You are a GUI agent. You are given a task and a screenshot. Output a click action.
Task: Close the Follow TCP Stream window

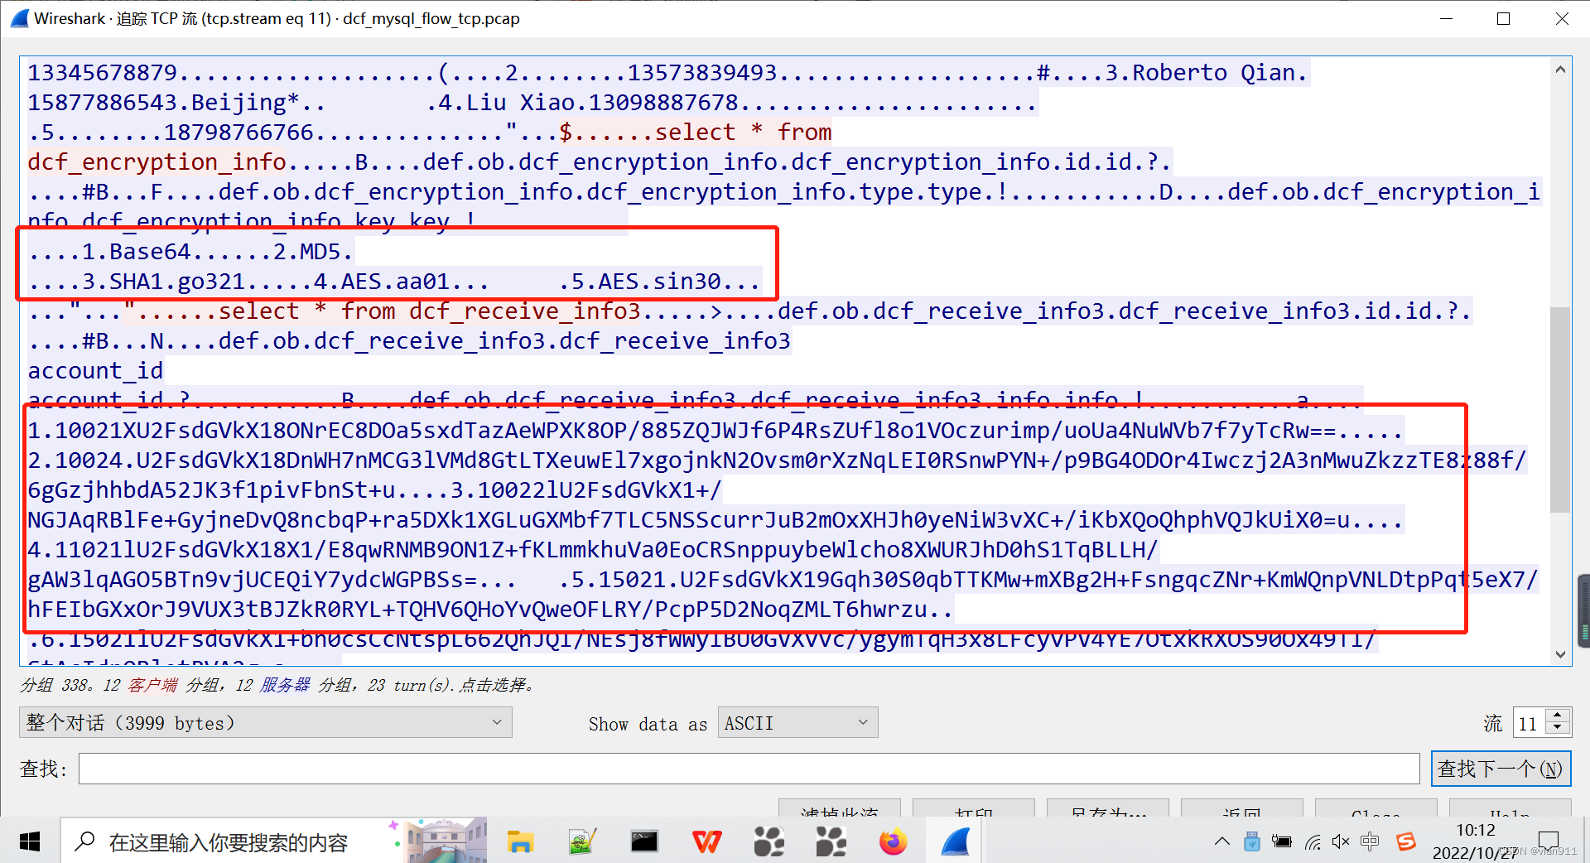click(x=1562, y=18)
